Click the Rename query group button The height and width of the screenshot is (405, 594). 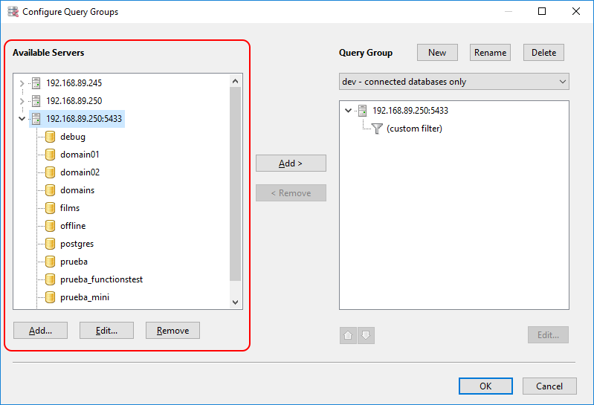coord(490,53)
